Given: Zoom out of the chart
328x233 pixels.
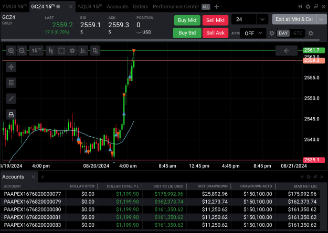Looking at the screenshot, I should pos(22,51).
